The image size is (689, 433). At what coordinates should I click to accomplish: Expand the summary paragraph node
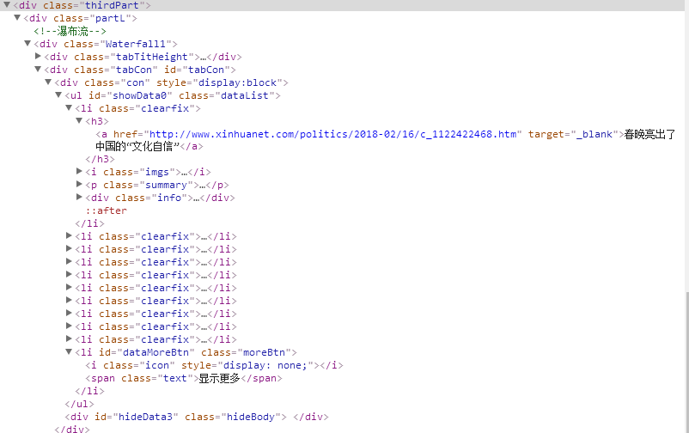pyautogui.click(x=79, y=185)
